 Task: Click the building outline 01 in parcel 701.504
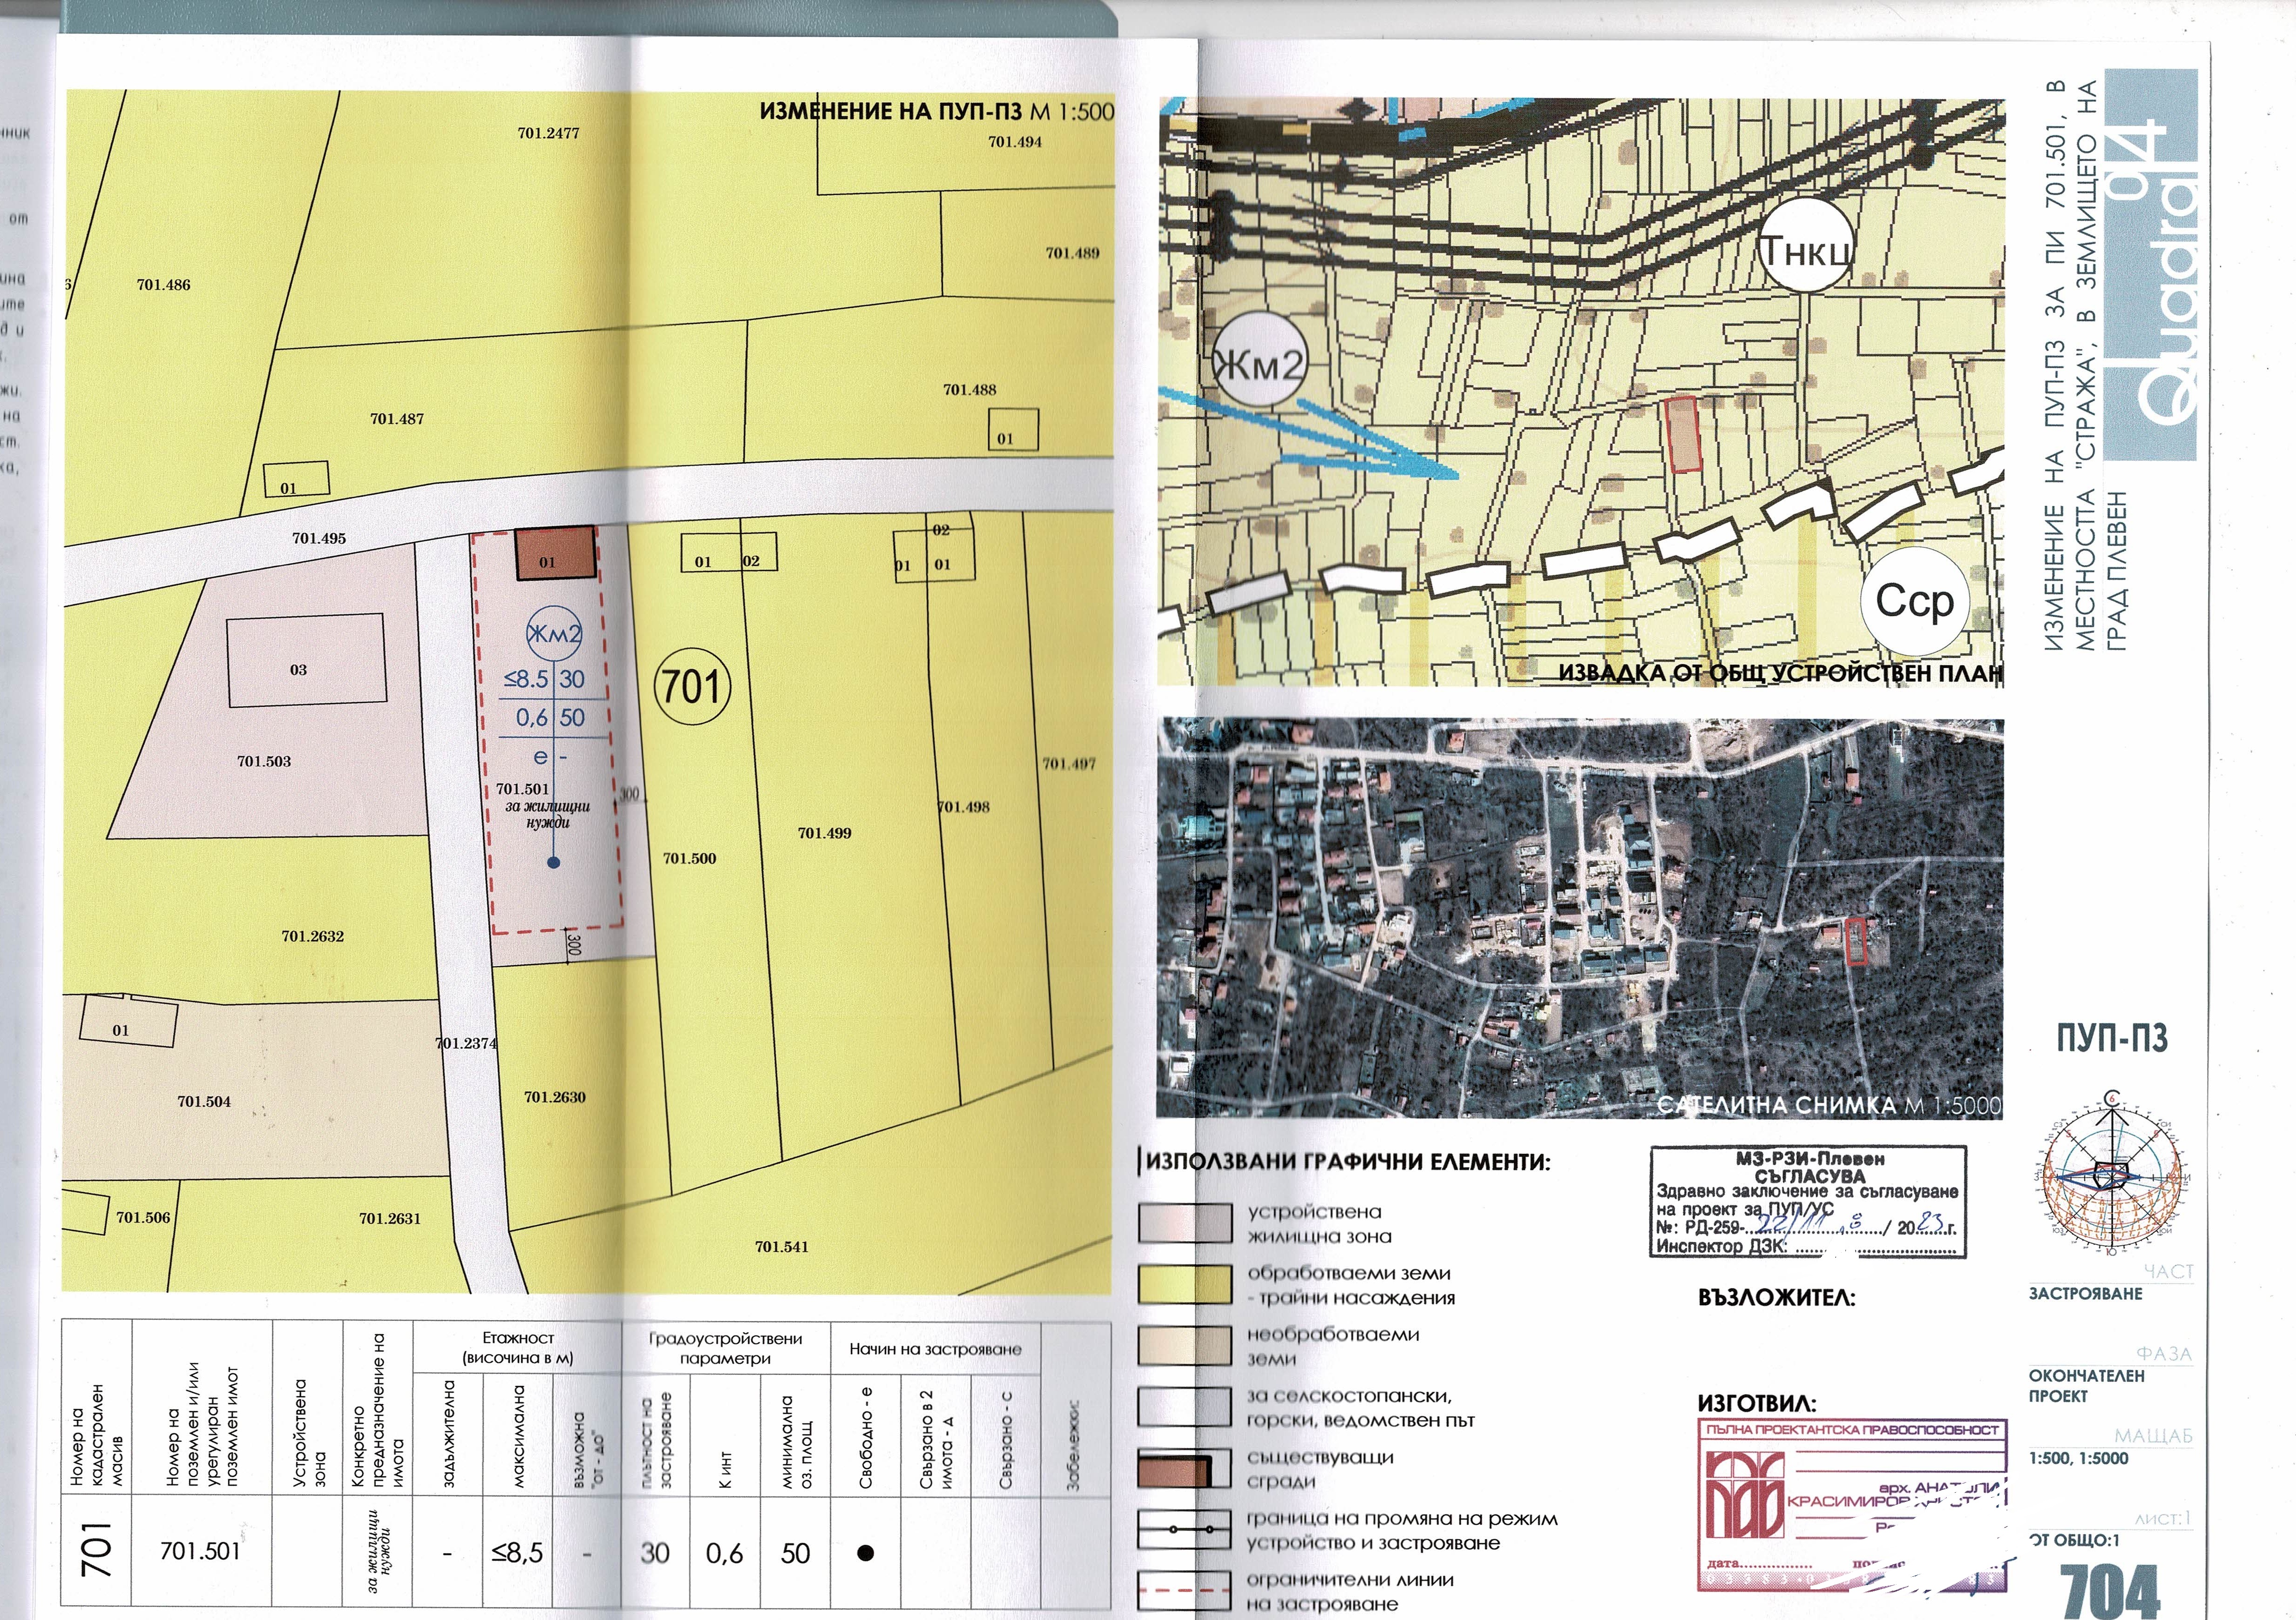[128, 1021]
